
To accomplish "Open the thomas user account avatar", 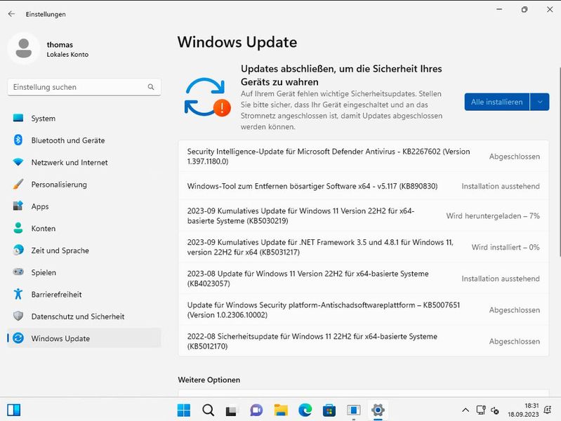I will [x=24, y=48].
